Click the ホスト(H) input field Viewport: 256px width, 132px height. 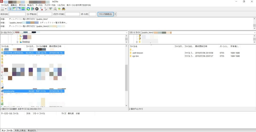[17, 14]
